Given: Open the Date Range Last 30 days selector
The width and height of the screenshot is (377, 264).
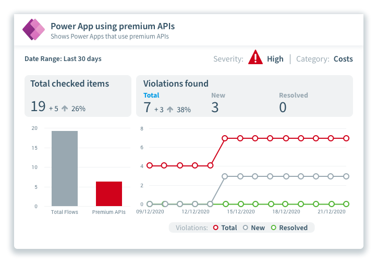Looking at the screenshot, I should pos(63,59).
